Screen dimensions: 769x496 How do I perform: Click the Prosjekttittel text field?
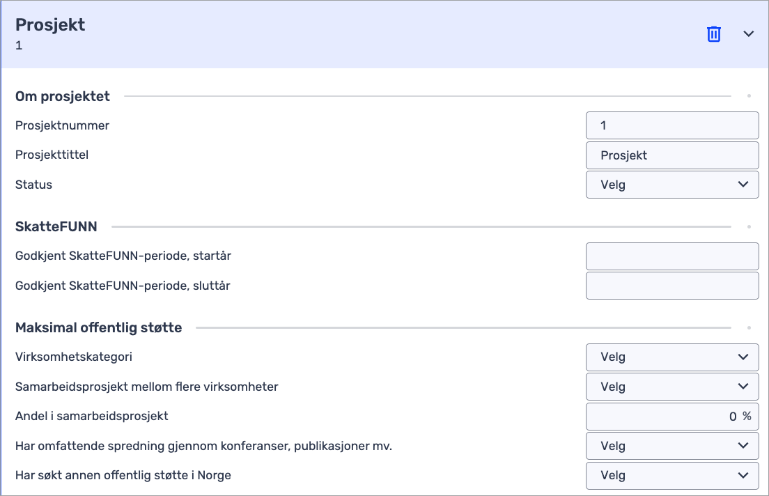click(x=671, y=155)
